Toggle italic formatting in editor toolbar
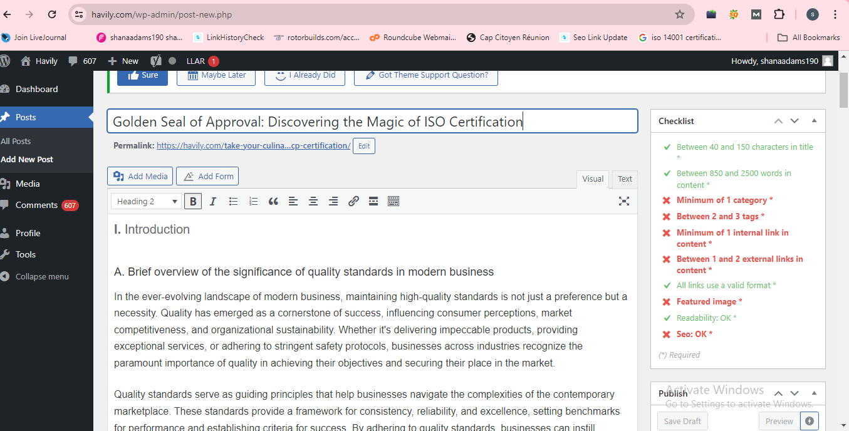 [x=213, y=201]
